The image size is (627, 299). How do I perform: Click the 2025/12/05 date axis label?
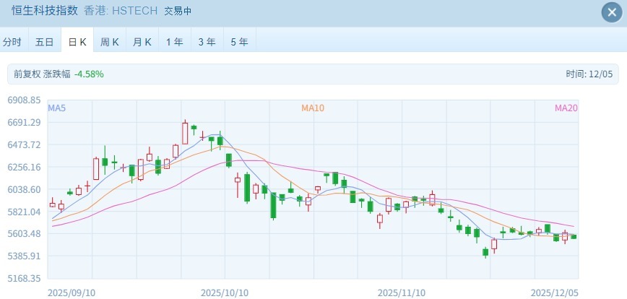coord(554,292)
